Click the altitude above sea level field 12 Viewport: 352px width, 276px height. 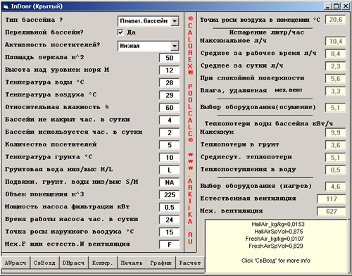(x=170, y=70)
